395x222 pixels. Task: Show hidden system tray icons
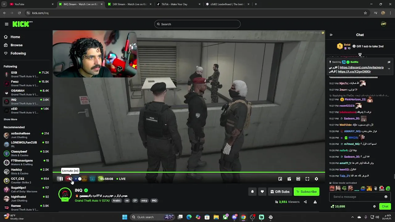tap(353, 217)
